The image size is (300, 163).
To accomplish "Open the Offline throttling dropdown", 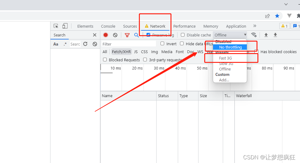I will 230,35.
